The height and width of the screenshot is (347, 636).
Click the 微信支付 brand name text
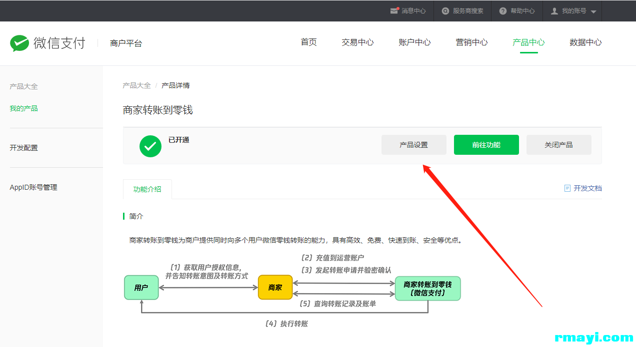[x=59, y=43]
